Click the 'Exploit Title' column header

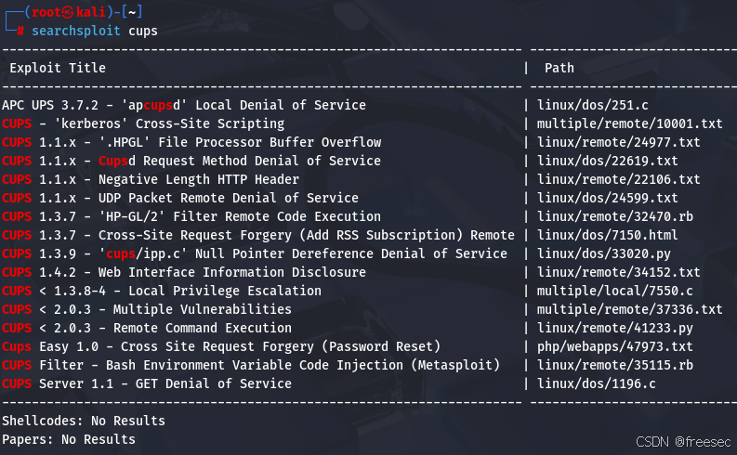click(58, 68)
